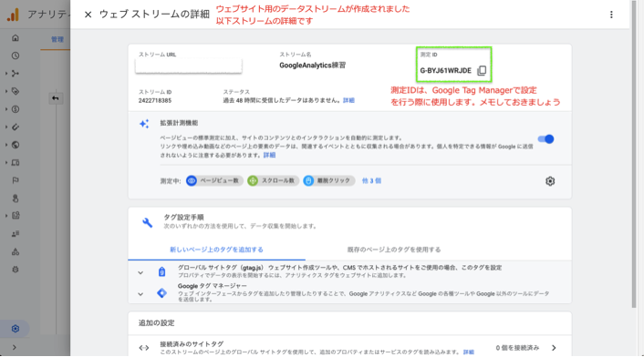Click the Google Tag Manager diamond icon

tap(161, 293)
